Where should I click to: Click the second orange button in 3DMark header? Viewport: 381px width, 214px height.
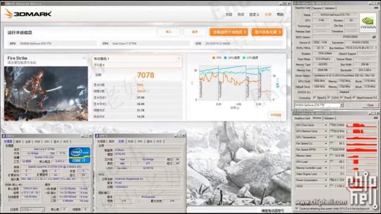pos(267,32)
